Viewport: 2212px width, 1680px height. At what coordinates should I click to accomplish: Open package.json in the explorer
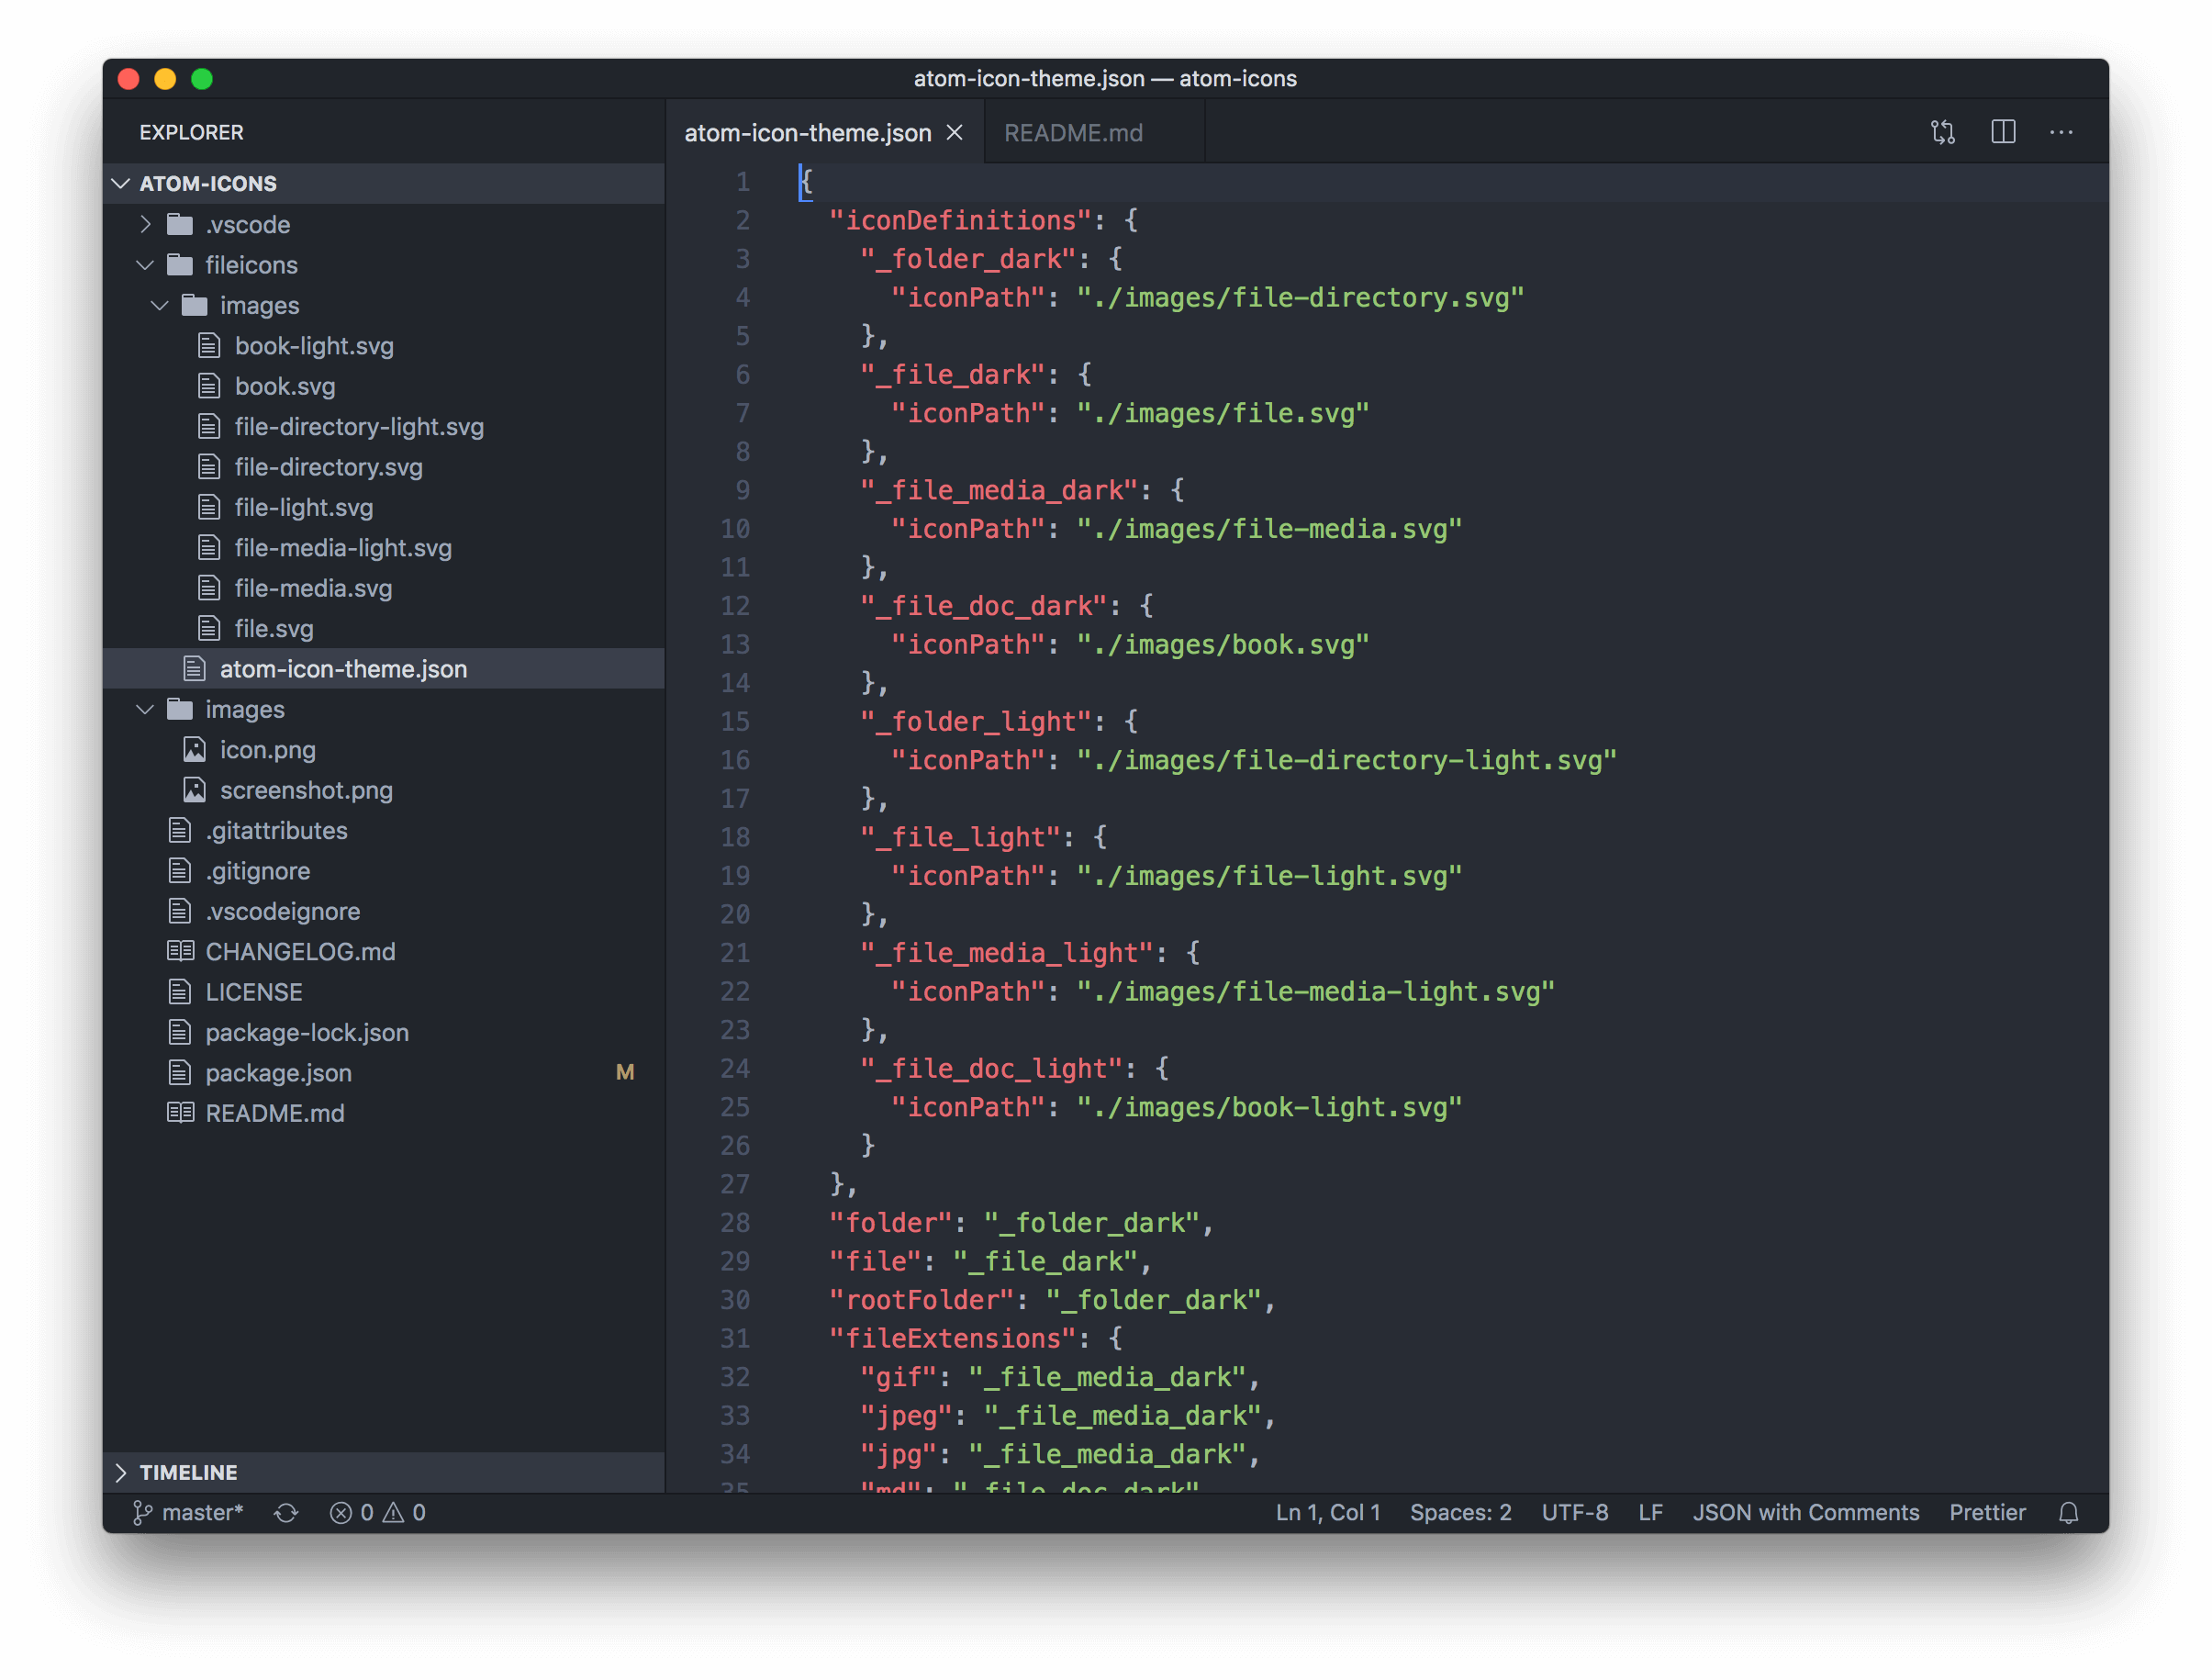point(278,1072)
